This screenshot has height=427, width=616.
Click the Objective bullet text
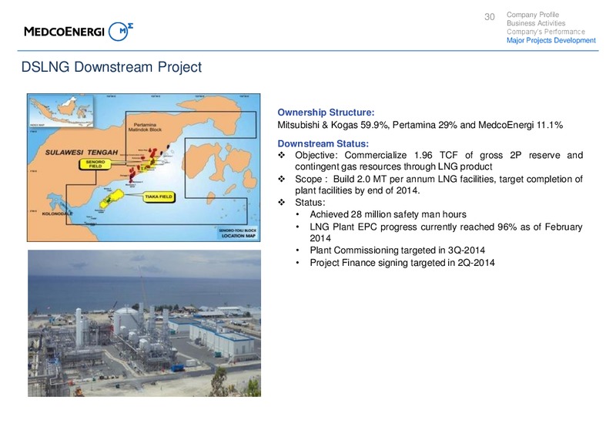coord(439,161)
